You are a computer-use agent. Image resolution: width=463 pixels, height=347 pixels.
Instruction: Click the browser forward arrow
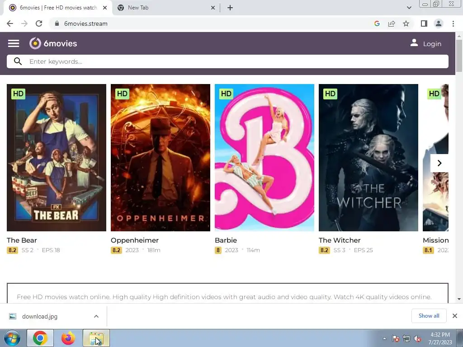coord(24,23)
